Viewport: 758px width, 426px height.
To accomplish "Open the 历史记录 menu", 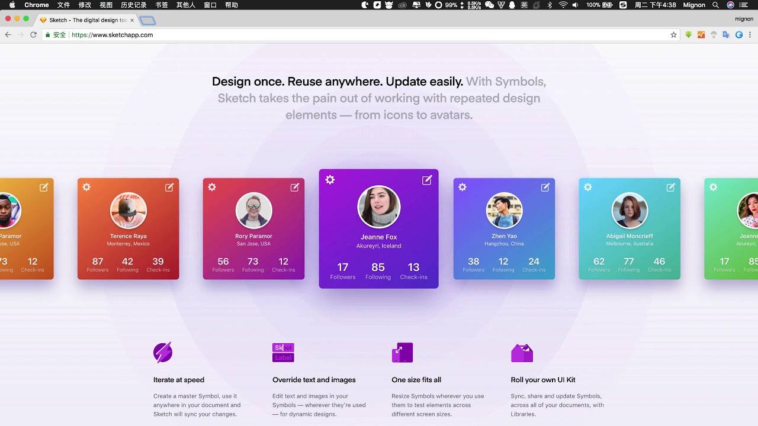I will pos(133,5).
